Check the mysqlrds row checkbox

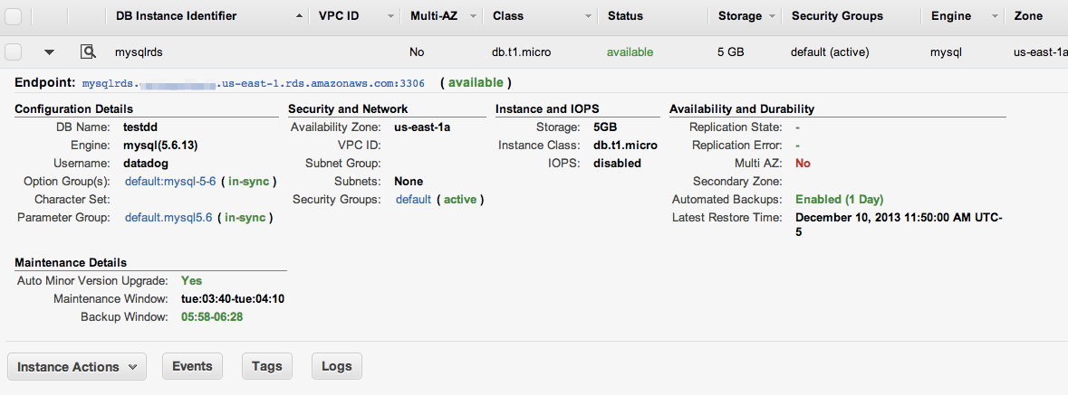14,52
